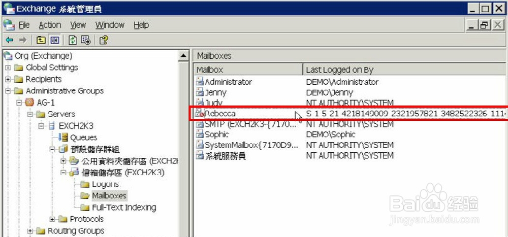This screenshot has width=508, height=237.
Task: Expand the Global Settings node
Action: 8,67
